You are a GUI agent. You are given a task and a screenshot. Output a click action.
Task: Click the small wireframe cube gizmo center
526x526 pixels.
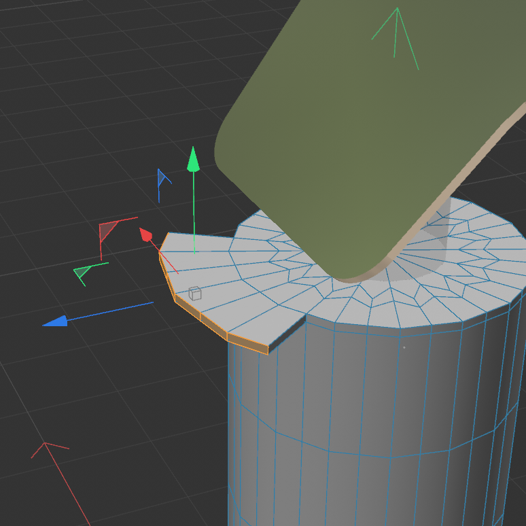[x=195, y=294]
